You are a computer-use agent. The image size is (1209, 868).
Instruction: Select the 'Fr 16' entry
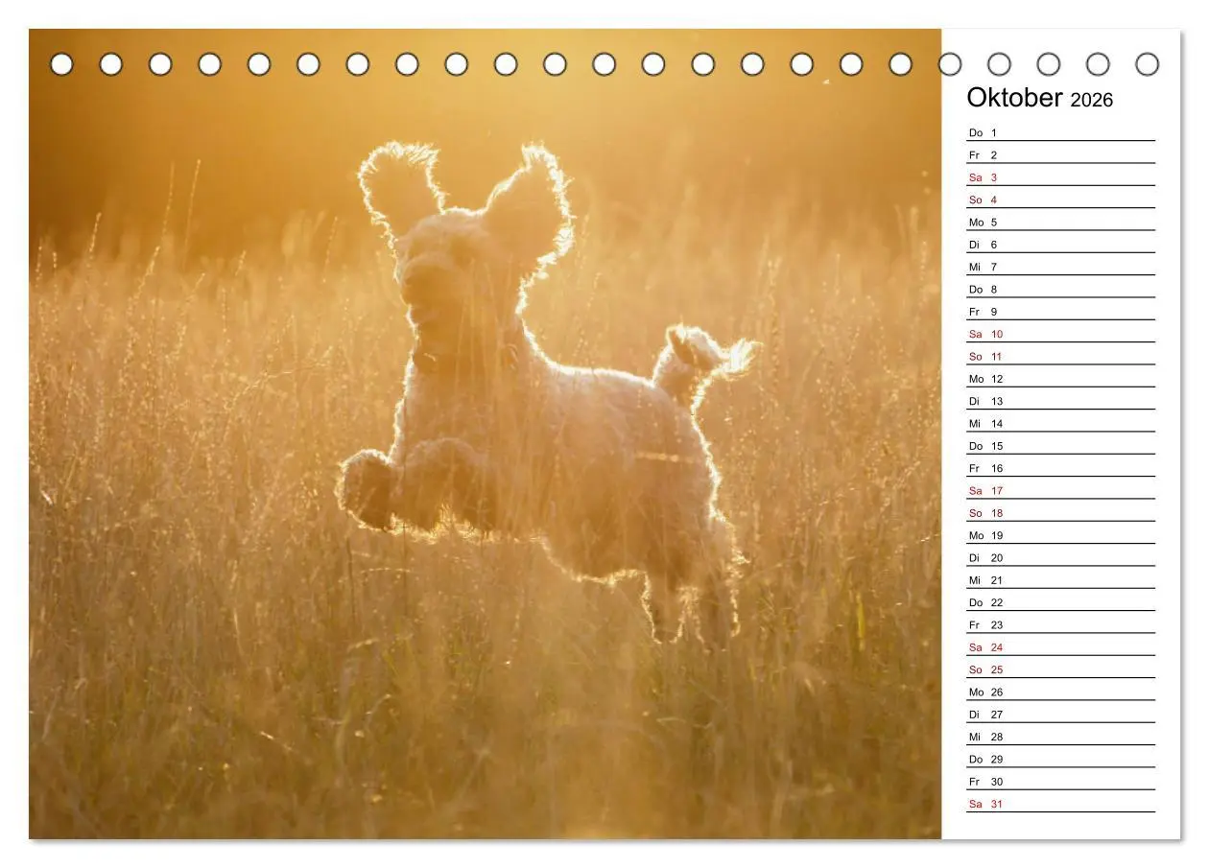[x=1060, y=468]
